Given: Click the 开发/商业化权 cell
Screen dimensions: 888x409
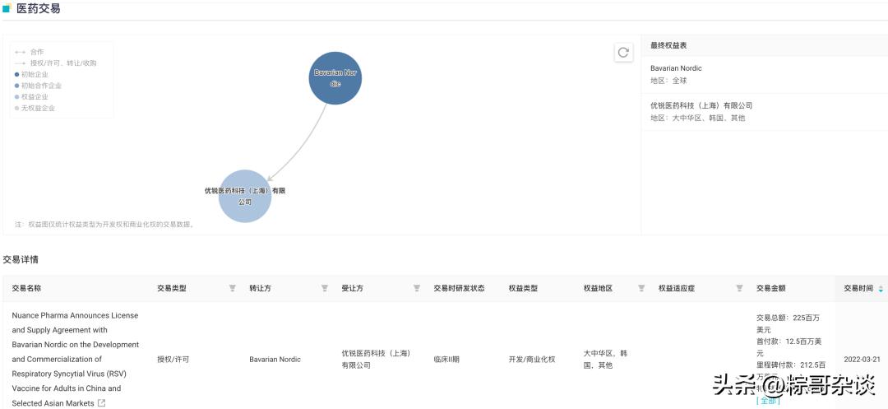Looking at the screenshot, I should [x=532, y=359].
